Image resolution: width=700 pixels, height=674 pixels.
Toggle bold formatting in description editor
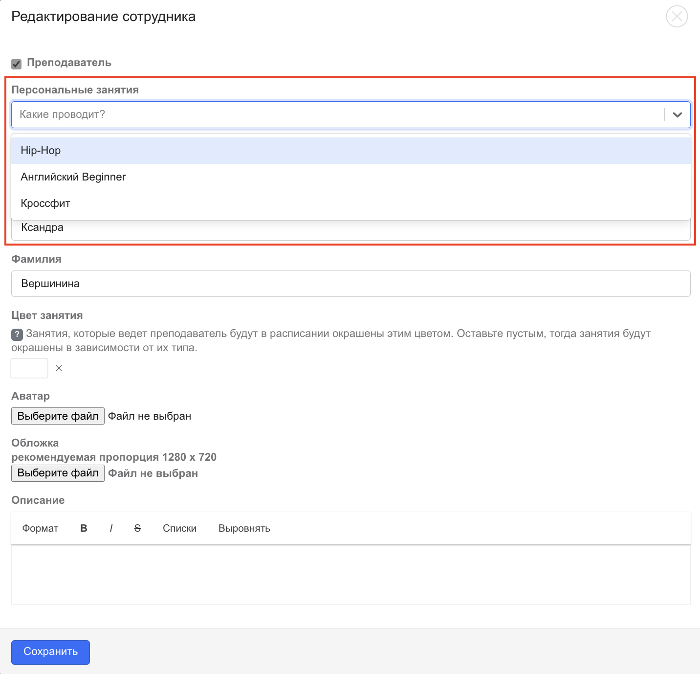pyautogui.click(x=84, y=529)
